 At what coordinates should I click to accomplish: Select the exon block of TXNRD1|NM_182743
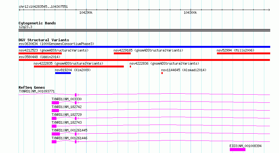(x=54, y=126)
